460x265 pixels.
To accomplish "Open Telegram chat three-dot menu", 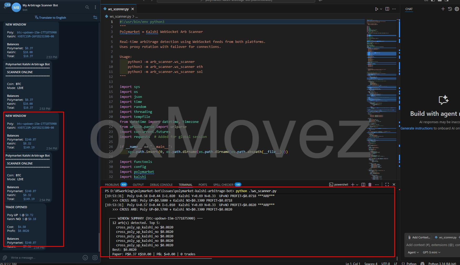I will 95,7.
